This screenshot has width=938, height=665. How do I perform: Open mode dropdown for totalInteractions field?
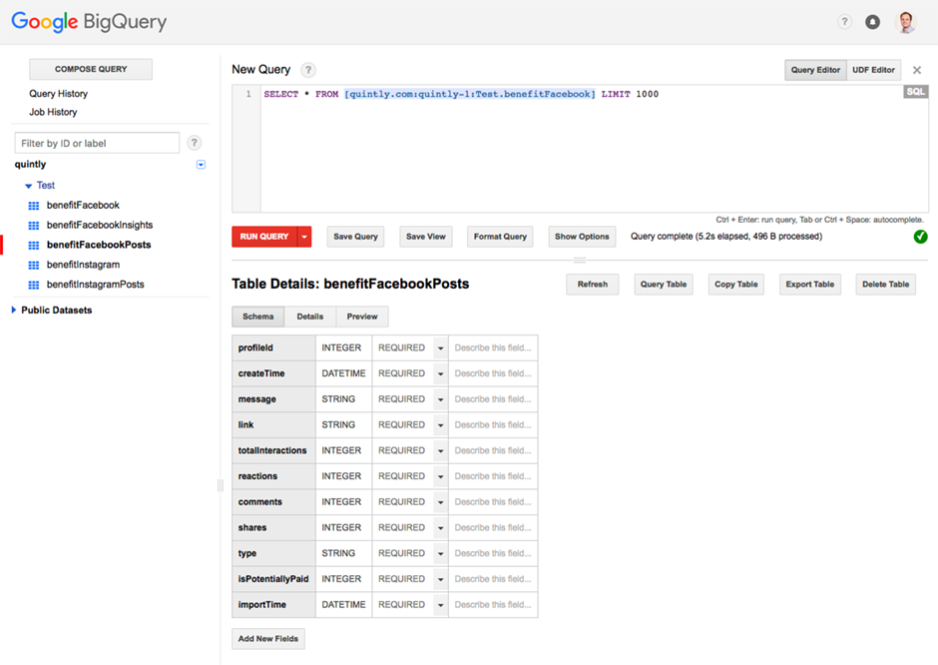(x=440, y=450)
